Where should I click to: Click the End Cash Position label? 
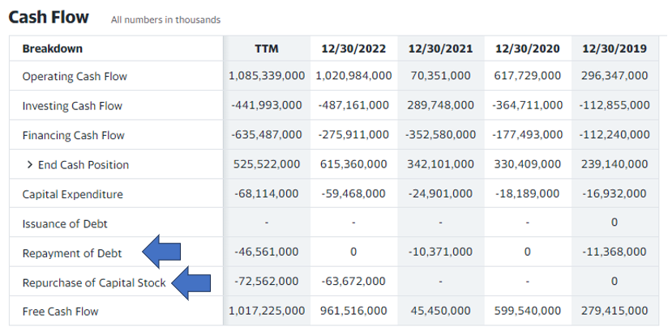tap(83, 165)
